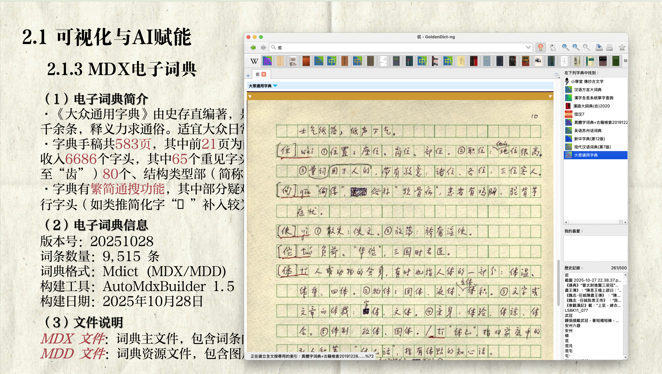This screenshot has height=374, width=662.
Task: Select 新华字典(第12版) in the found dictionaries list
Action: 590,139
